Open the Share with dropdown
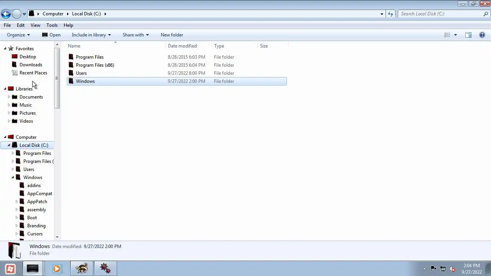The width and height of the screenshot is (491, 276). pyautogui.click(x=136, y=35)
